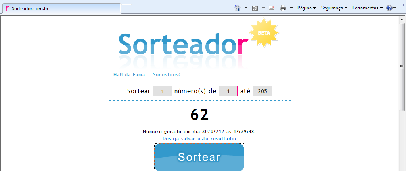Focus the range start field after "de"

(x=228, y=91)
